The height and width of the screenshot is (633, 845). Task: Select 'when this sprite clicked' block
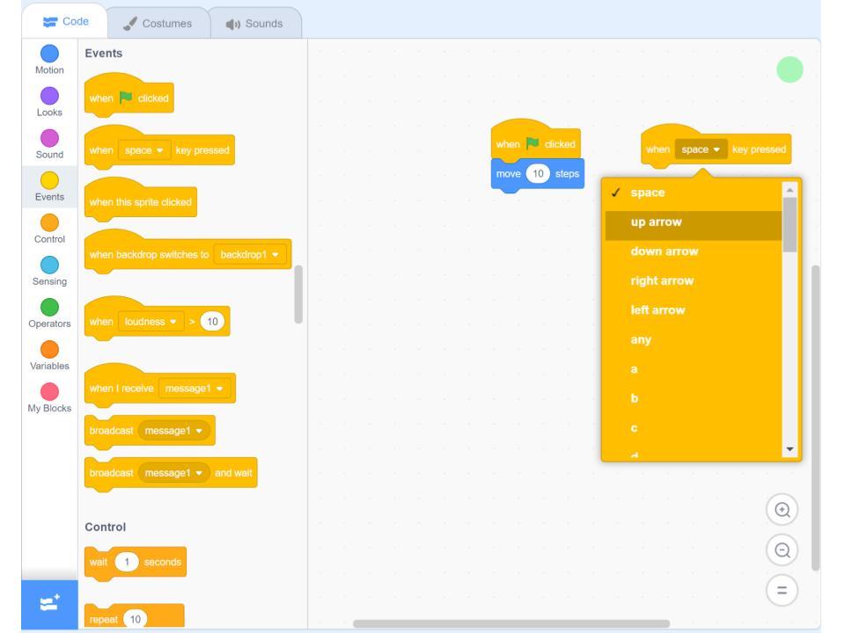[141, 202]
